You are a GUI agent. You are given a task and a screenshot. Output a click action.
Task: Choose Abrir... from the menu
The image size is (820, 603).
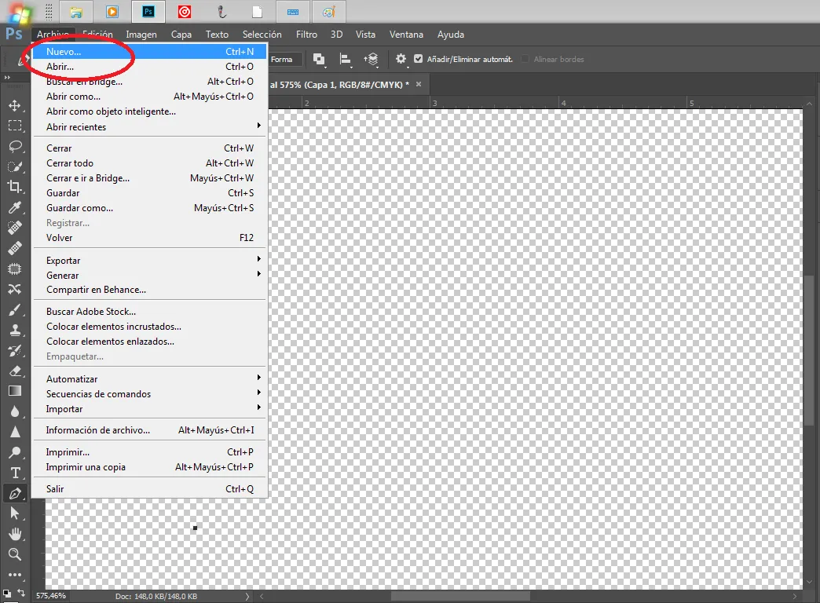pos(149,67)
